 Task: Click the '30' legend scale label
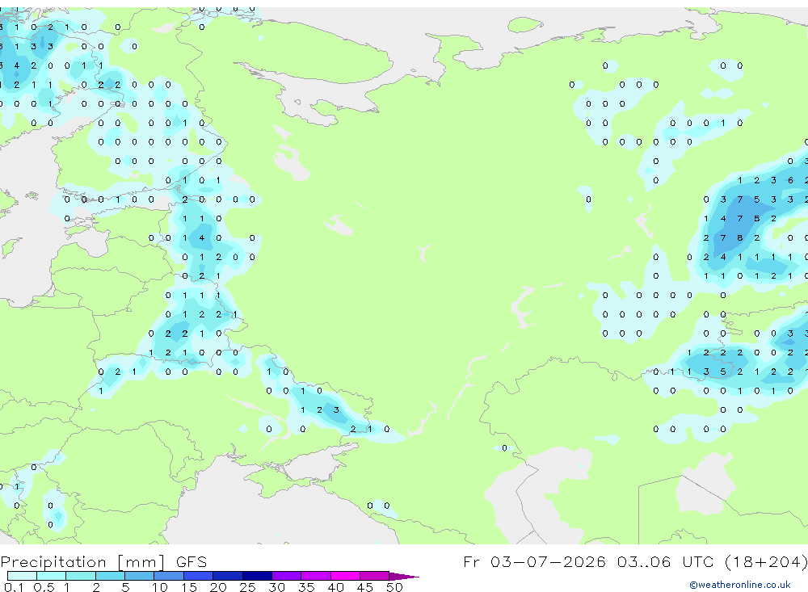276,587
